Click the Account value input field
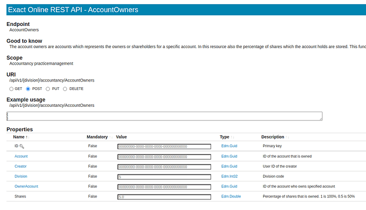The width and height of the screenshot is (366, 210). pyautogui.click(x=164, y=157)
